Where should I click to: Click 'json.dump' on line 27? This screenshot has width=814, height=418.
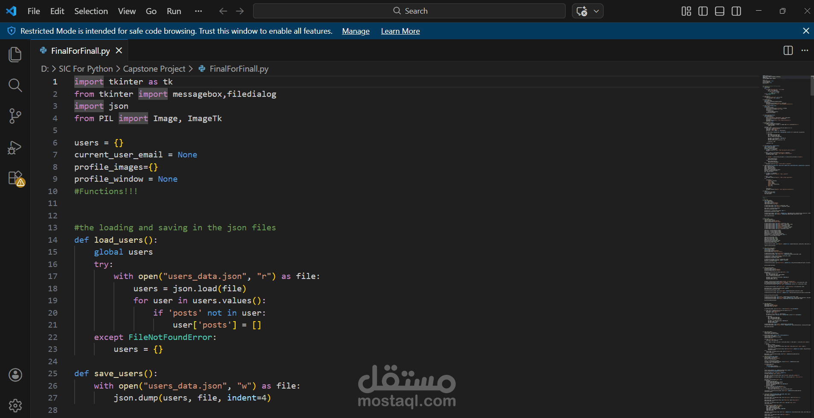(136, 398)
